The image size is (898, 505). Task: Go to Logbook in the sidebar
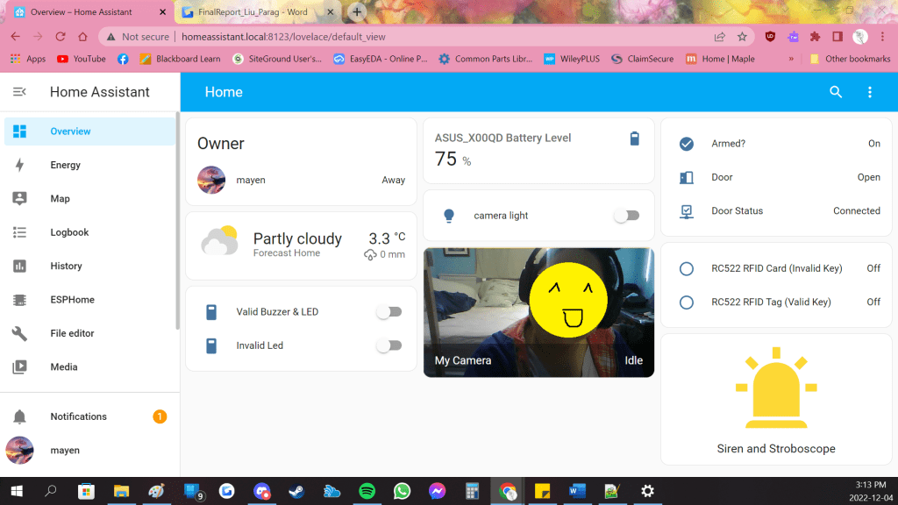click(69, 232)
